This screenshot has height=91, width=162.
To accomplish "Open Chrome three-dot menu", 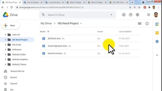I will tap(158, 7).
